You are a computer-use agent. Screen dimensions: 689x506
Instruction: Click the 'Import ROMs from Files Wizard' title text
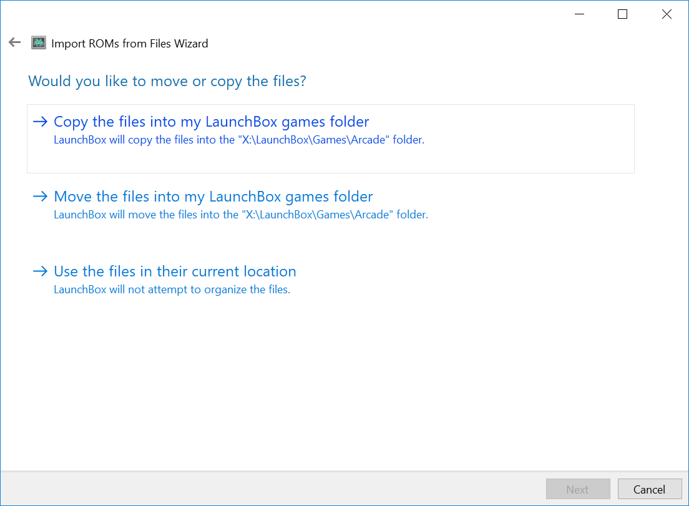coord(130,44)
